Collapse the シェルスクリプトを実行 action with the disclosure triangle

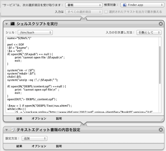7,24
